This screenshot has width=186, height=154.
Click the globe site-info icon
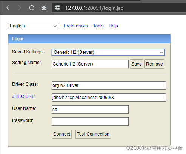coord(58,8)
